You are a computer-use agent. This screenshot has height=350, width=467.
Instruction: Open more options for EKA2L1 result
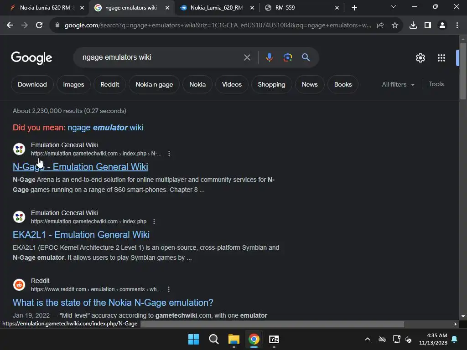click(154, 221)
